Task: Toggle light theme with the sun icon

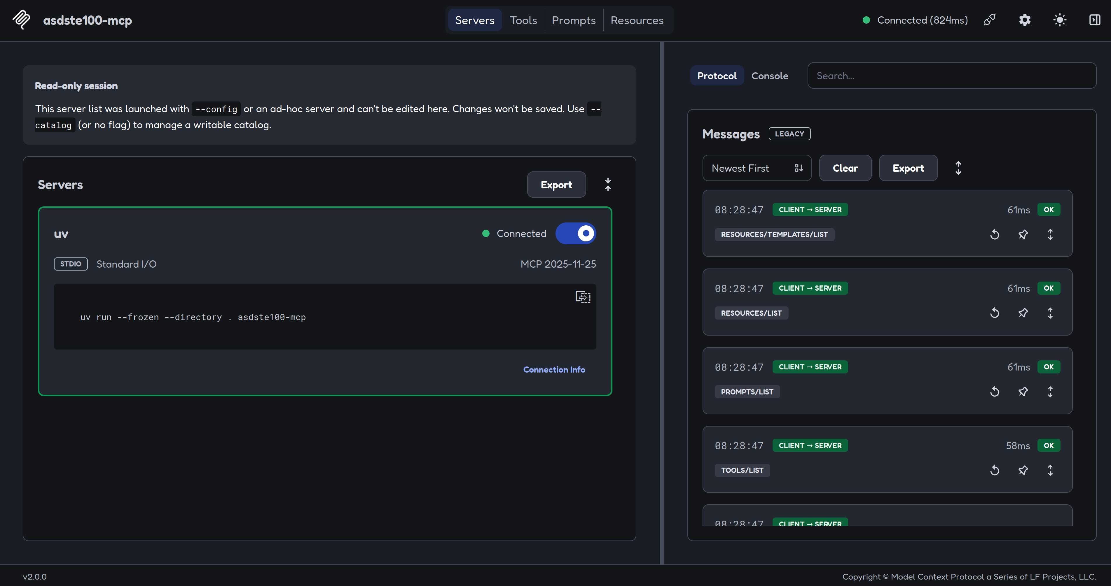Action: [1060, 20]
